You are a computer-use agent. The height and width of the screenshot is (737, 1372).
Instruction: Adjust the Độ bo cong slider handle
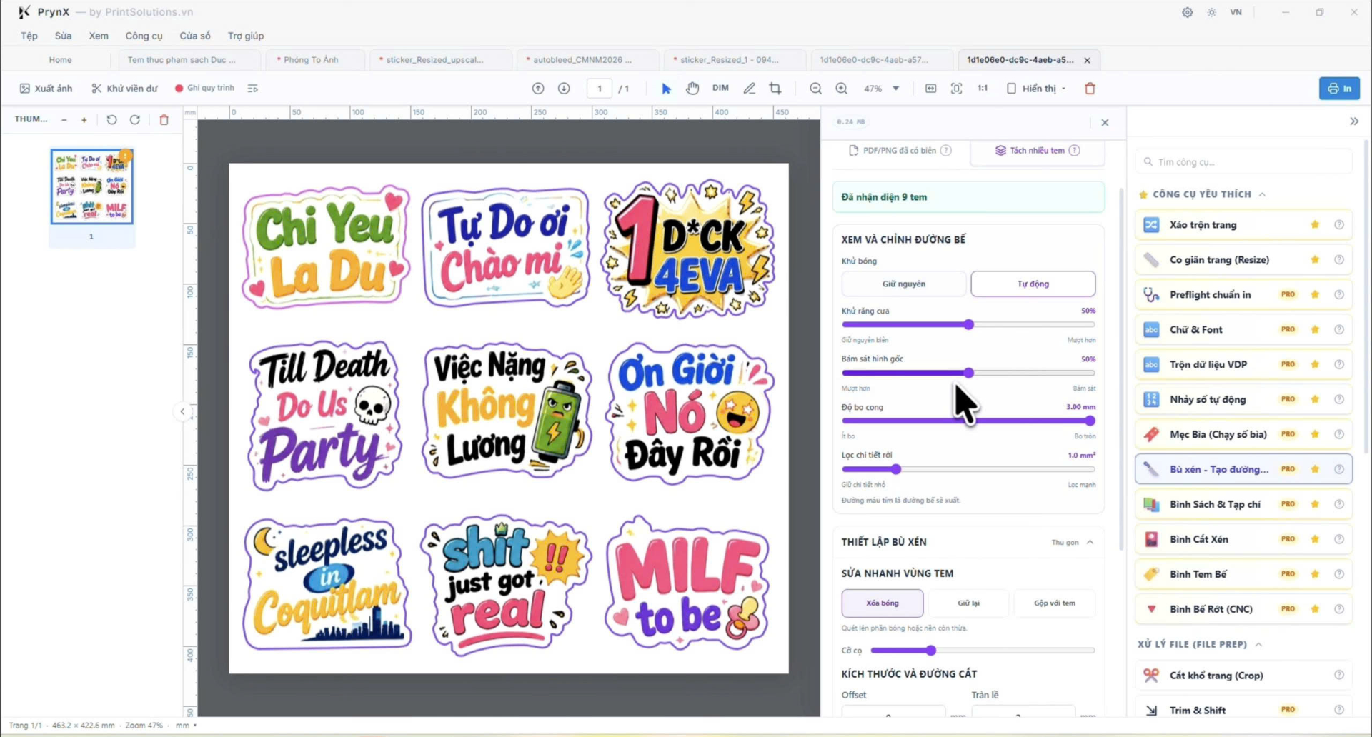tap(1089, 421)
